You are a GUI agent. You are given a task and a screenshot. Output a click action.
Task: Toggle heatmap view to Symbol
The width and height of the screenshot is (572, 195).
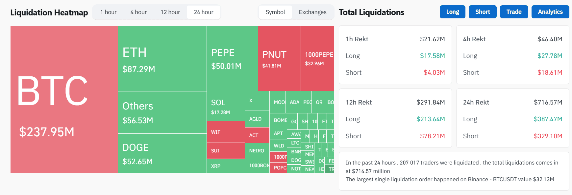tap(275, 12)
